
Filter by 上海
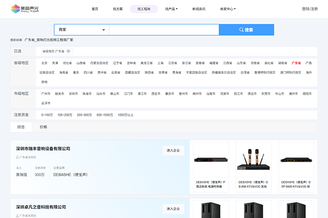[x=160, y=63]
